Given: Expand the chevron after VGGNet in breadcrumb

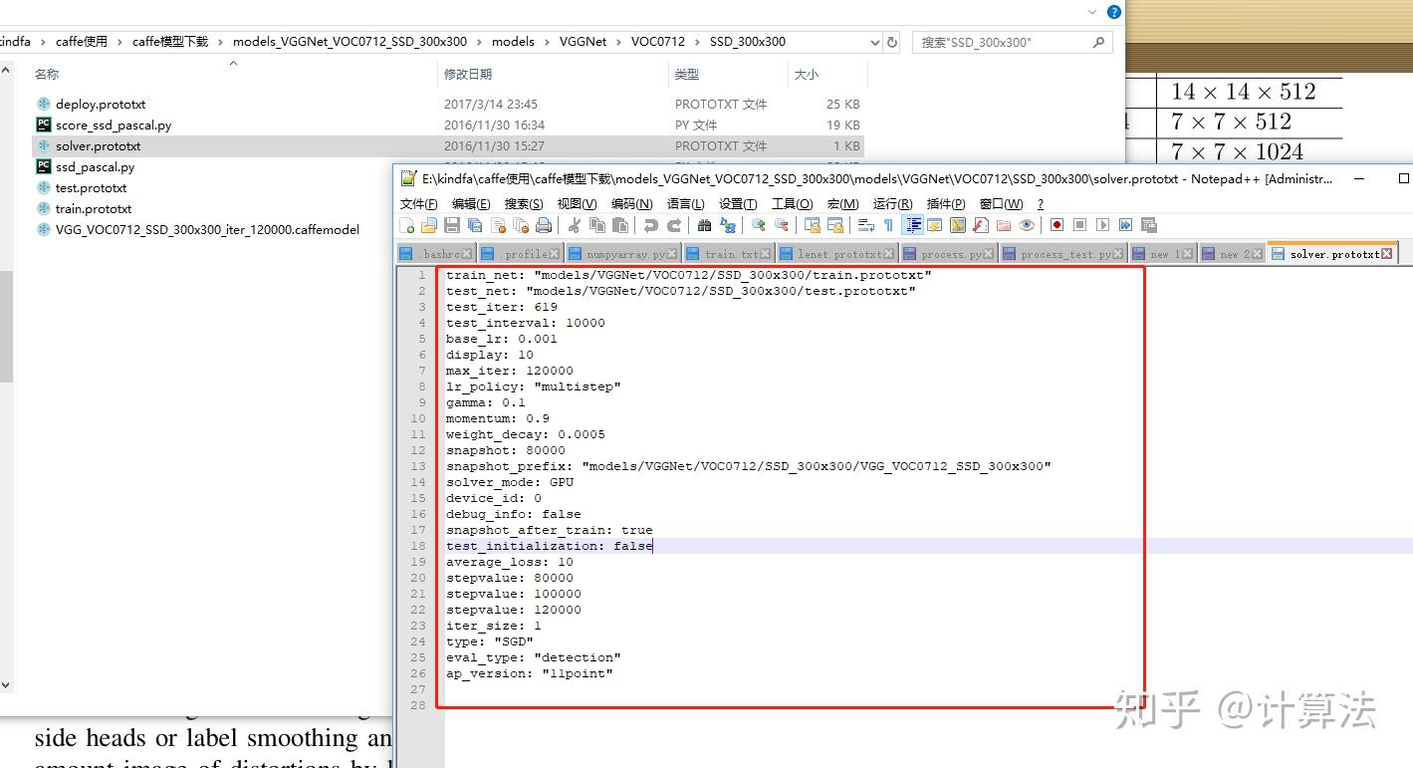Looking at the screenshot, I should click(x=618, y=42).
